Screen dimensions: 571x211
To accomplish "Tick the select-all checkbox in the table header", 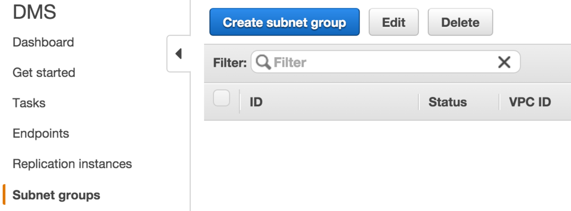I will (x=221, y=98).
